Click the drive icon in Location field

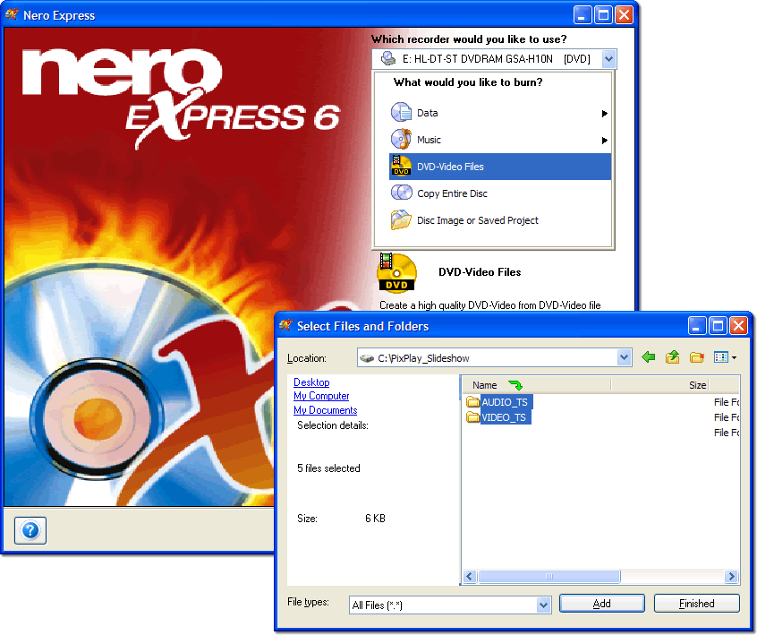click(367, 358)
